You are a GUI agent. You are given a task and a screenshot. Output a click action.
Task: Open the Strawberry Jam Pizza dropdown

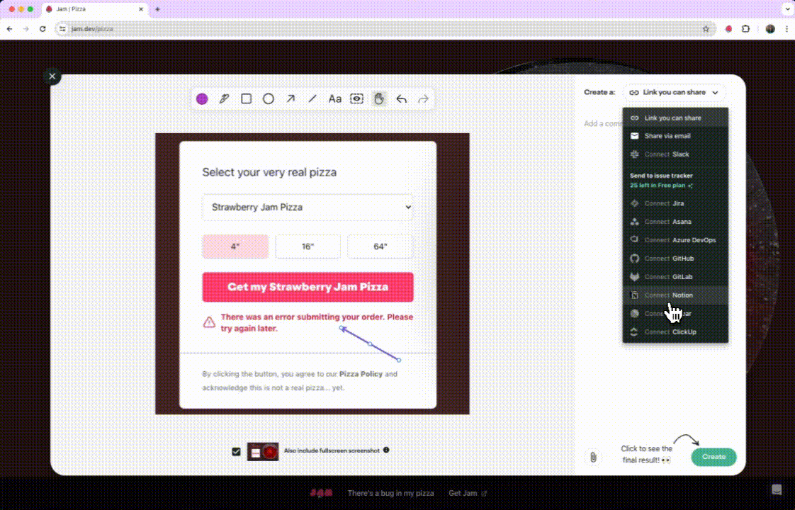(308, 208)
